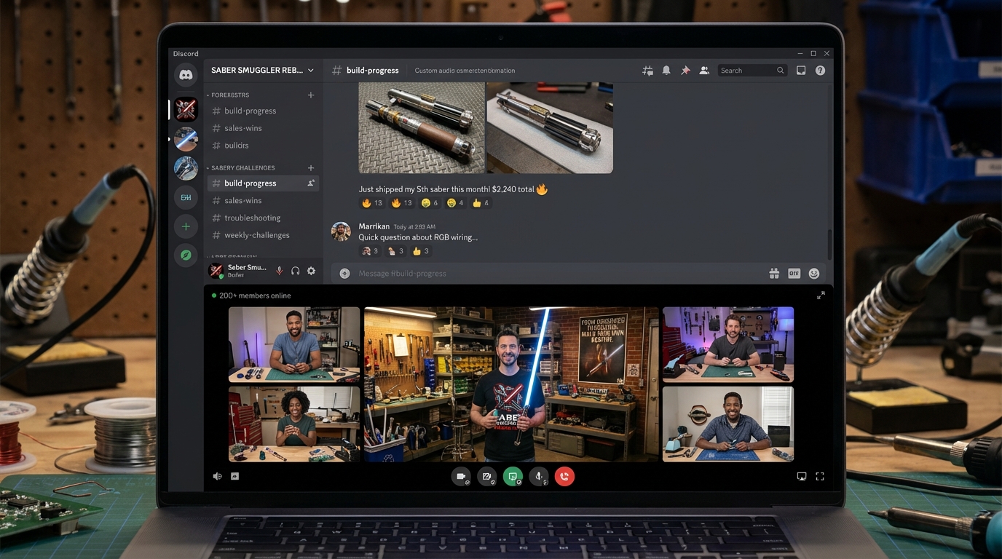Add a channel to the FOREXESTRS category
Viewport: 1002px width, 559px height.
coord(311,95)
